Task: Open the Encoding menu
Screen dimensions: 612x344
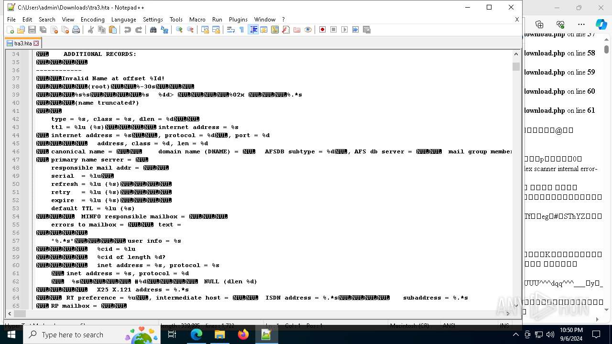Action: tap(92, 20)
